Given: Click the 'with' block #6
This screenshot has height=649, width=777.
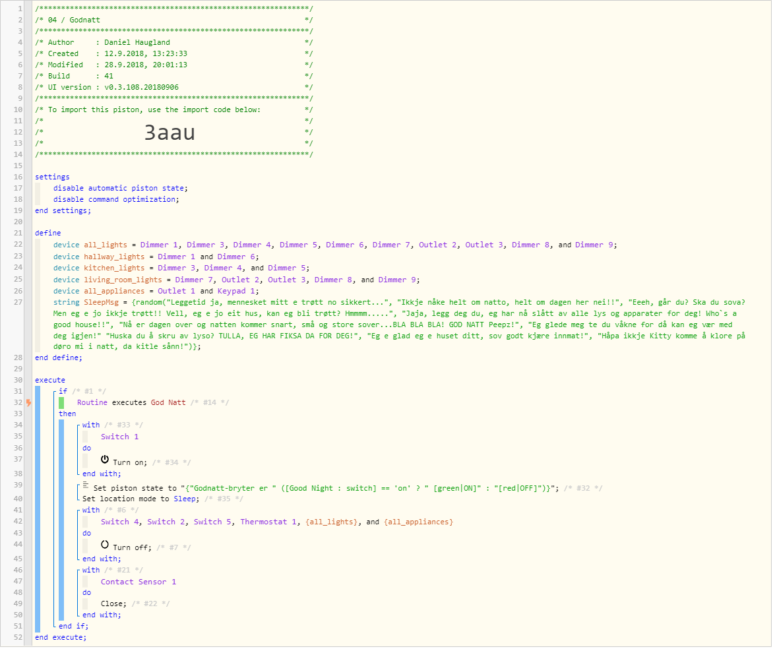Looking at the screenshot, I should 90,511.
